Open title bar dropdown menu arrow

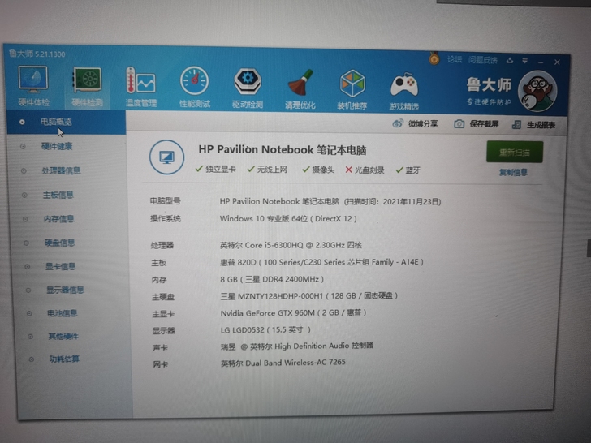[x=525, y=61]
